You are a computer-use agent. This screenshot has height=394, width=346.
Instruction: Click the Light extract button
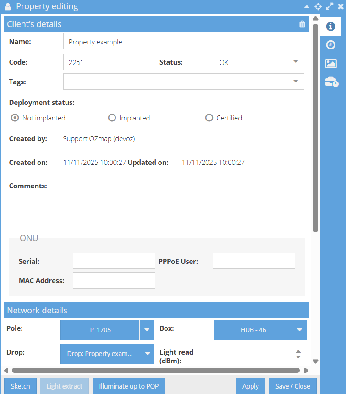[x=64, y=386]
